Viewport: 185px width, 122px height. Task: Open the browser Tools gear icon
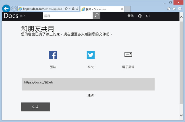(180, 9)
